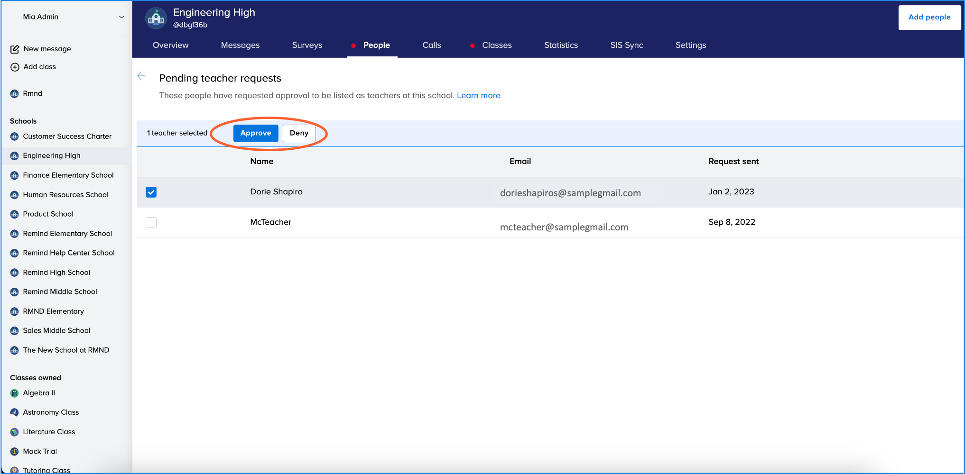
Task: Open the SIS Sync tab
Action: pyautogui.click(x=626, y=45)
